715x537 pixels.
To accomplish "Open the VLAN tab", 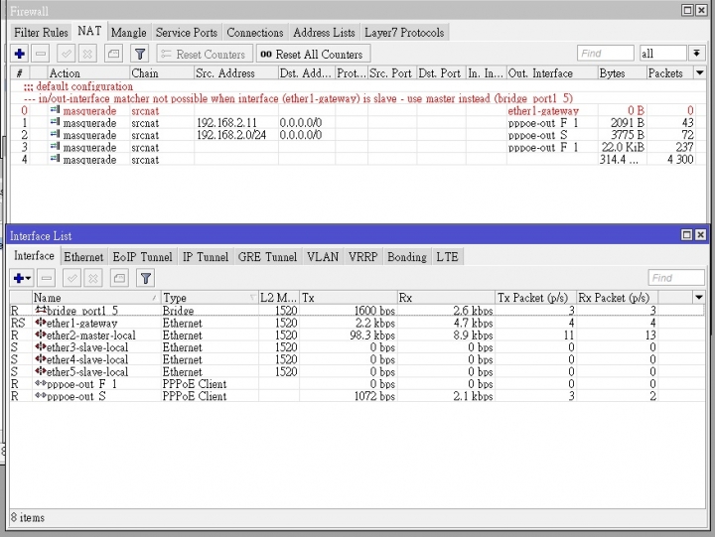I will click(323, 257).
